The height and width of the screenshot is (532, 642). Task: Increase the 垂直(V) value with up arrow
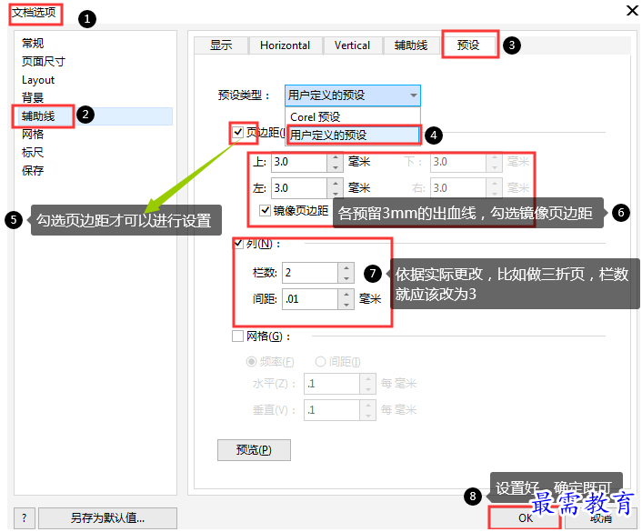pos(368,406)
